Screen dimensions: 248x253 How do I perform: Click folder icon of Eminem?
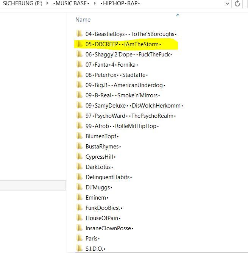point(80,197)
